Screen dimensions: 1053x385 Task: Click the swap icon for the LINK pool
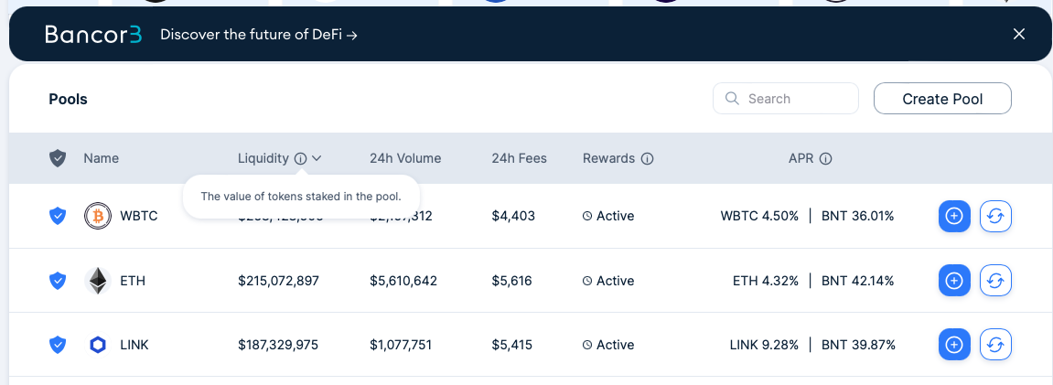(x=996, y=345)
